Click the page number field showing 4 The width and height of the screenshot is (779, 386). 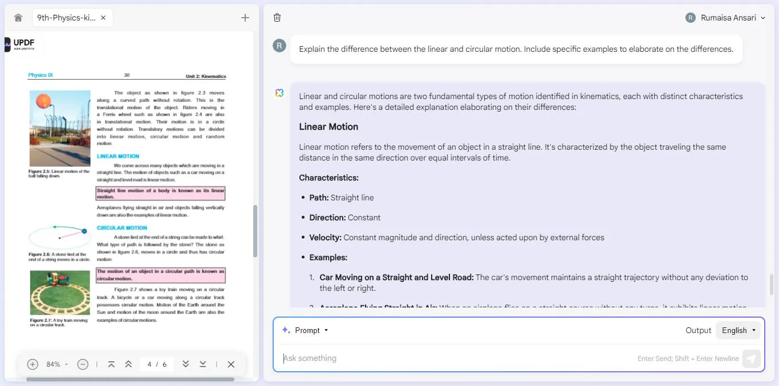click(149, 364)
